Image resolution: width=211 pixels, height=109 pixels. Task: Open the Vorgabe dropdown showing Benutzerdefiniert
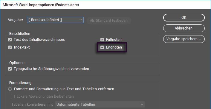click(55, 20)
